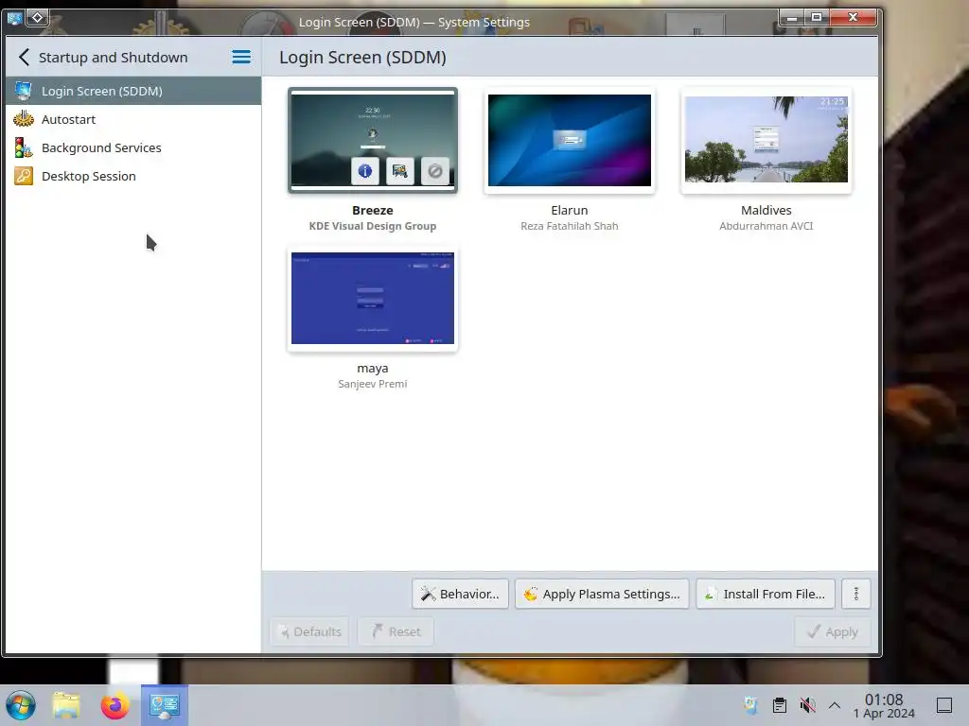
Task: Toggle the pin-on-all-desktops title bar button
Action: pyautogui.click(x=37, y=18)
